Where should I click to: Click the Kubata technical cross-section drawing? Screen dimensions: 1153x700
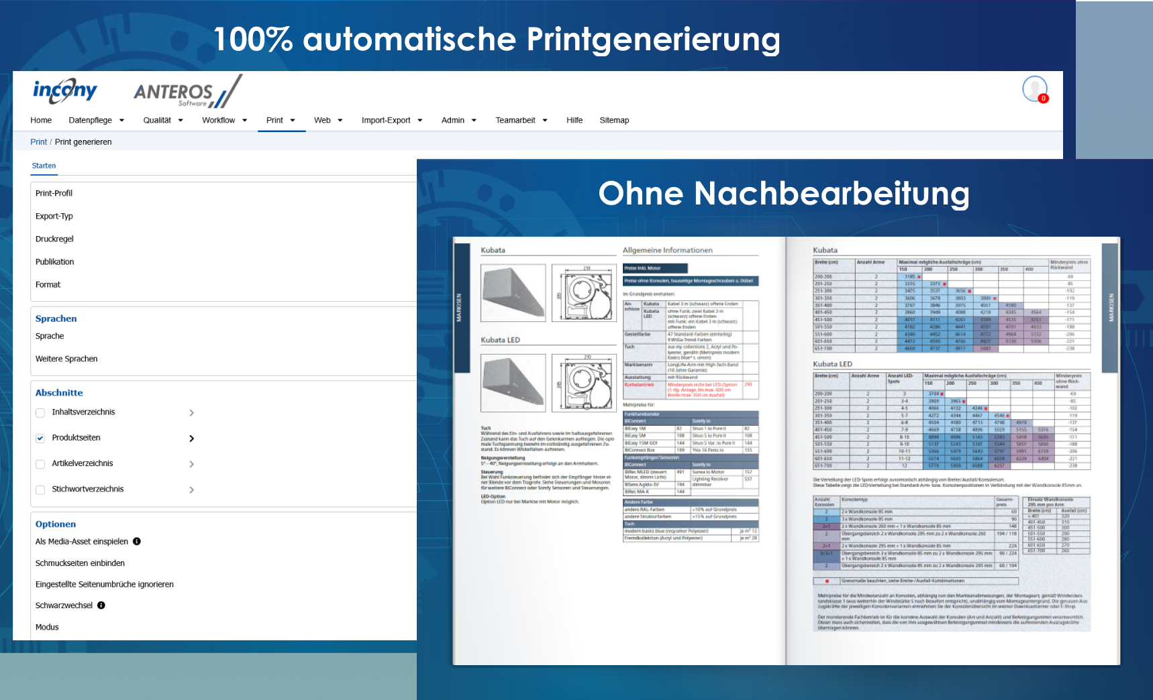click(584, 293)
